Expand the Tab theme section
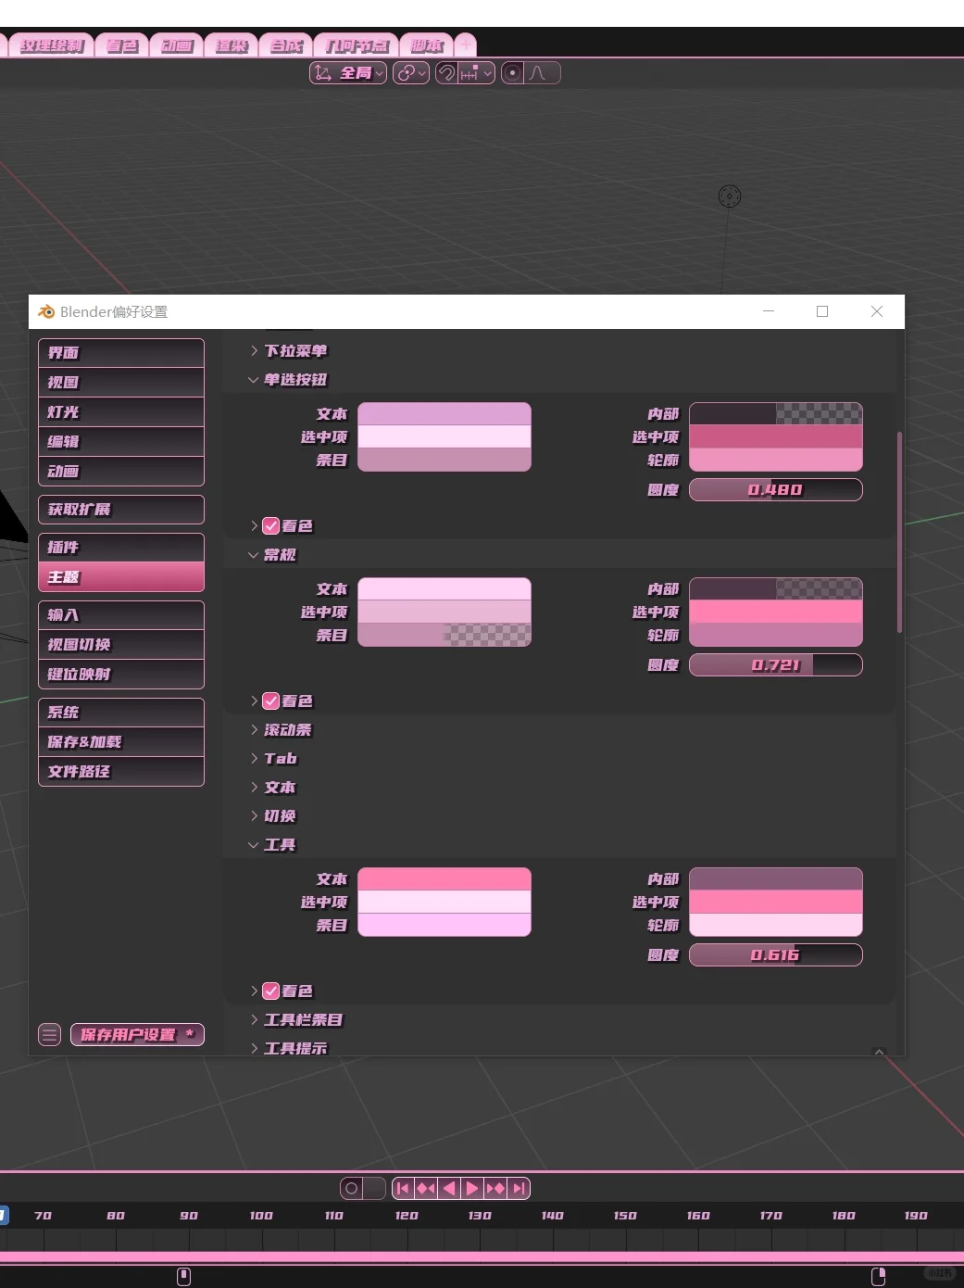The width and height of the screenshot is (964, 1288). (x=273, y=759)
